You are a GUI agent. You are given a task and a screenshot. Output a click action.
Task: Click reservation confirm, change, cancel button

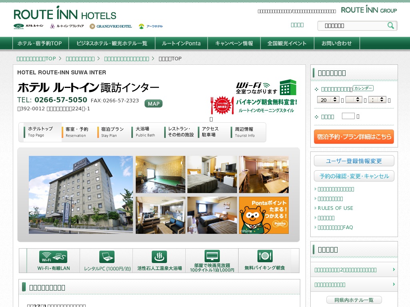[354, 176]
